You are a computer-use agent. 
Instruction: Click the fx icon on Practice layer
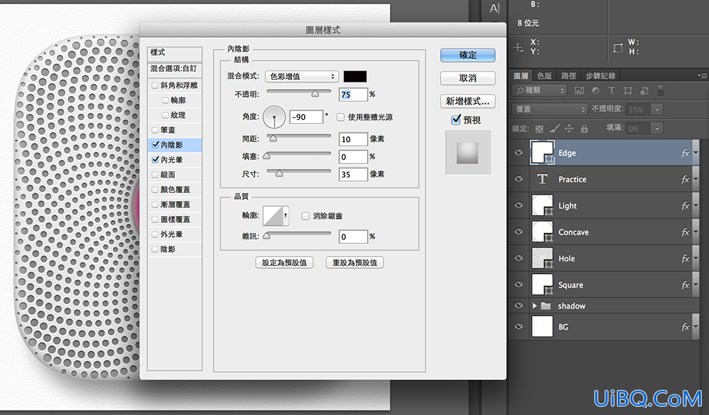coord(685,179)
